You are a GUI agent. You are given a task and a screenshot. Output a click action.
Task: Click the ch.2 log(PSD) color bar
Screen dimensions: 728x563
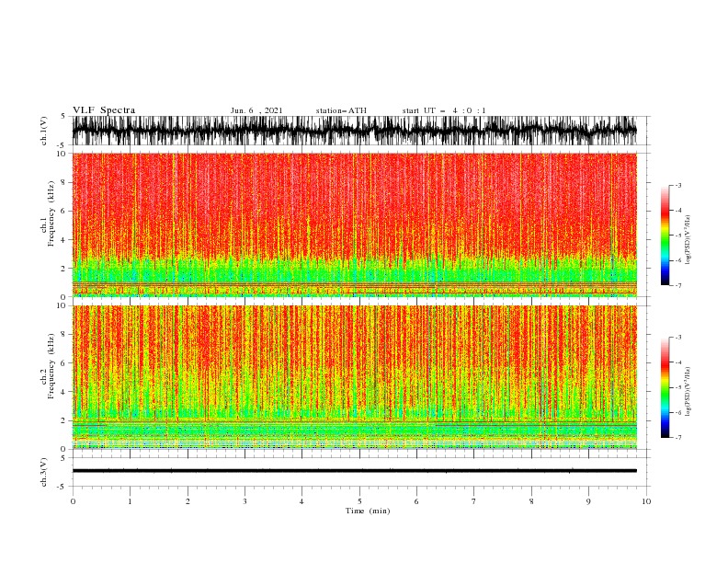pyautogui.click(x=665, y=387)
